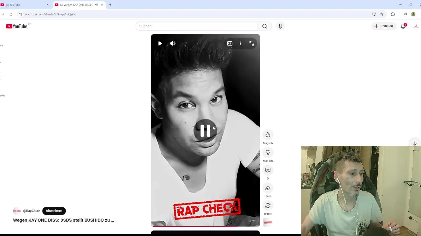The image size is (421, 236).
Task: Focus the Suchen search field
Action: (197, 26)
